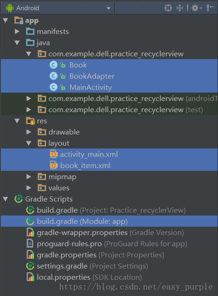The image size is (218, 296).
Task: Click the properties icon of gradle-wrapper.properties
Action: pos(30,232)
